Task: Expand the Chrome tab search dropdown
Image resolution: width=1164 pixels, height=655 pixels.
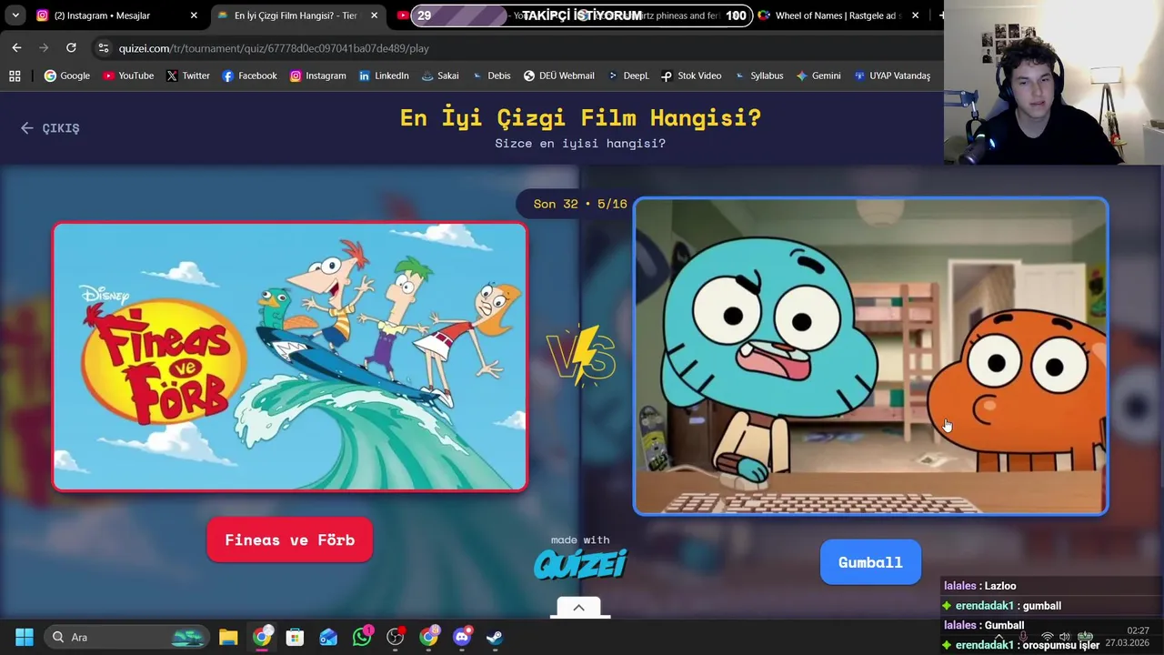Action: pyautogui.click(x=15, y=15)
